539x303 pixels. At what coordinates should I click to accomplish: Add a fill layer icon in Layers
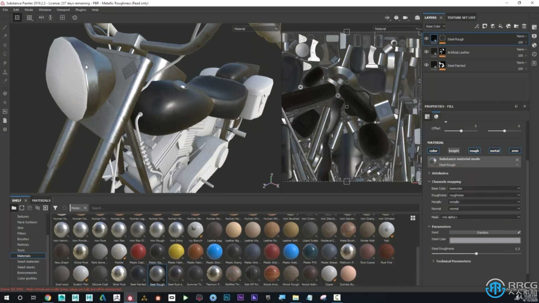click(x=501, y=26)
